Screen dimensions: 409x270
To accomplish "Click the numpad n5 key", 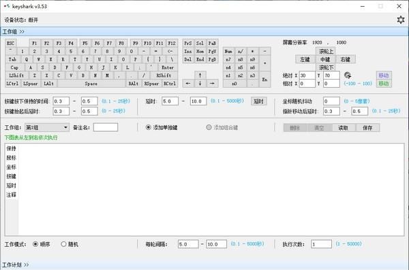I will [x=240, y=67].
